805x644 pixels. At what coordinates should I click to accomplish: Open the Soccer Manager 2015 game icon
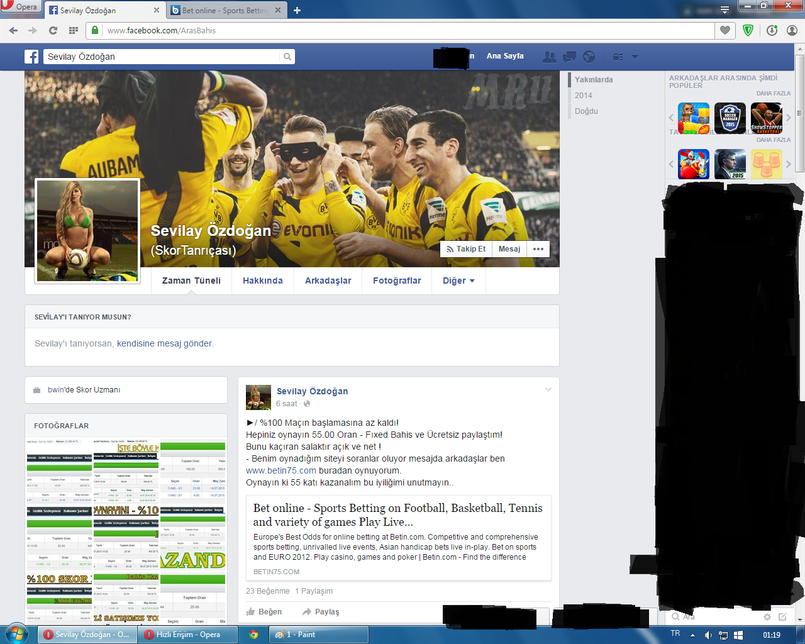730,118
